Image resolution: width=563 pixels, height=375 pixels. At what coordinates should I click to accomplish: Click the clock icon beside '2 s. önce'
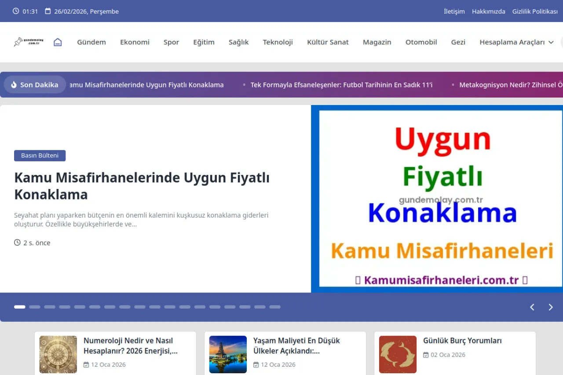(x=17, y=242)
